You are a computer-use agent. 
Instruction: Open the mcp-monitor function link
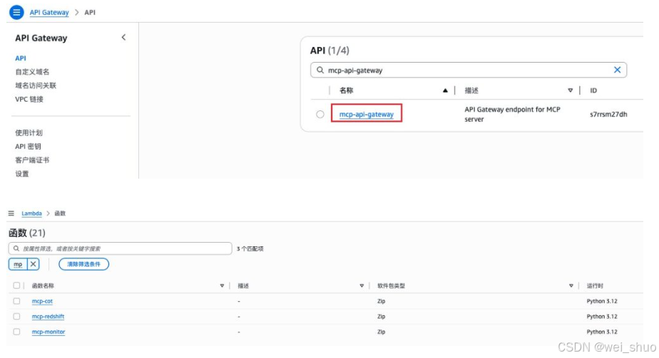coord(48,332)
